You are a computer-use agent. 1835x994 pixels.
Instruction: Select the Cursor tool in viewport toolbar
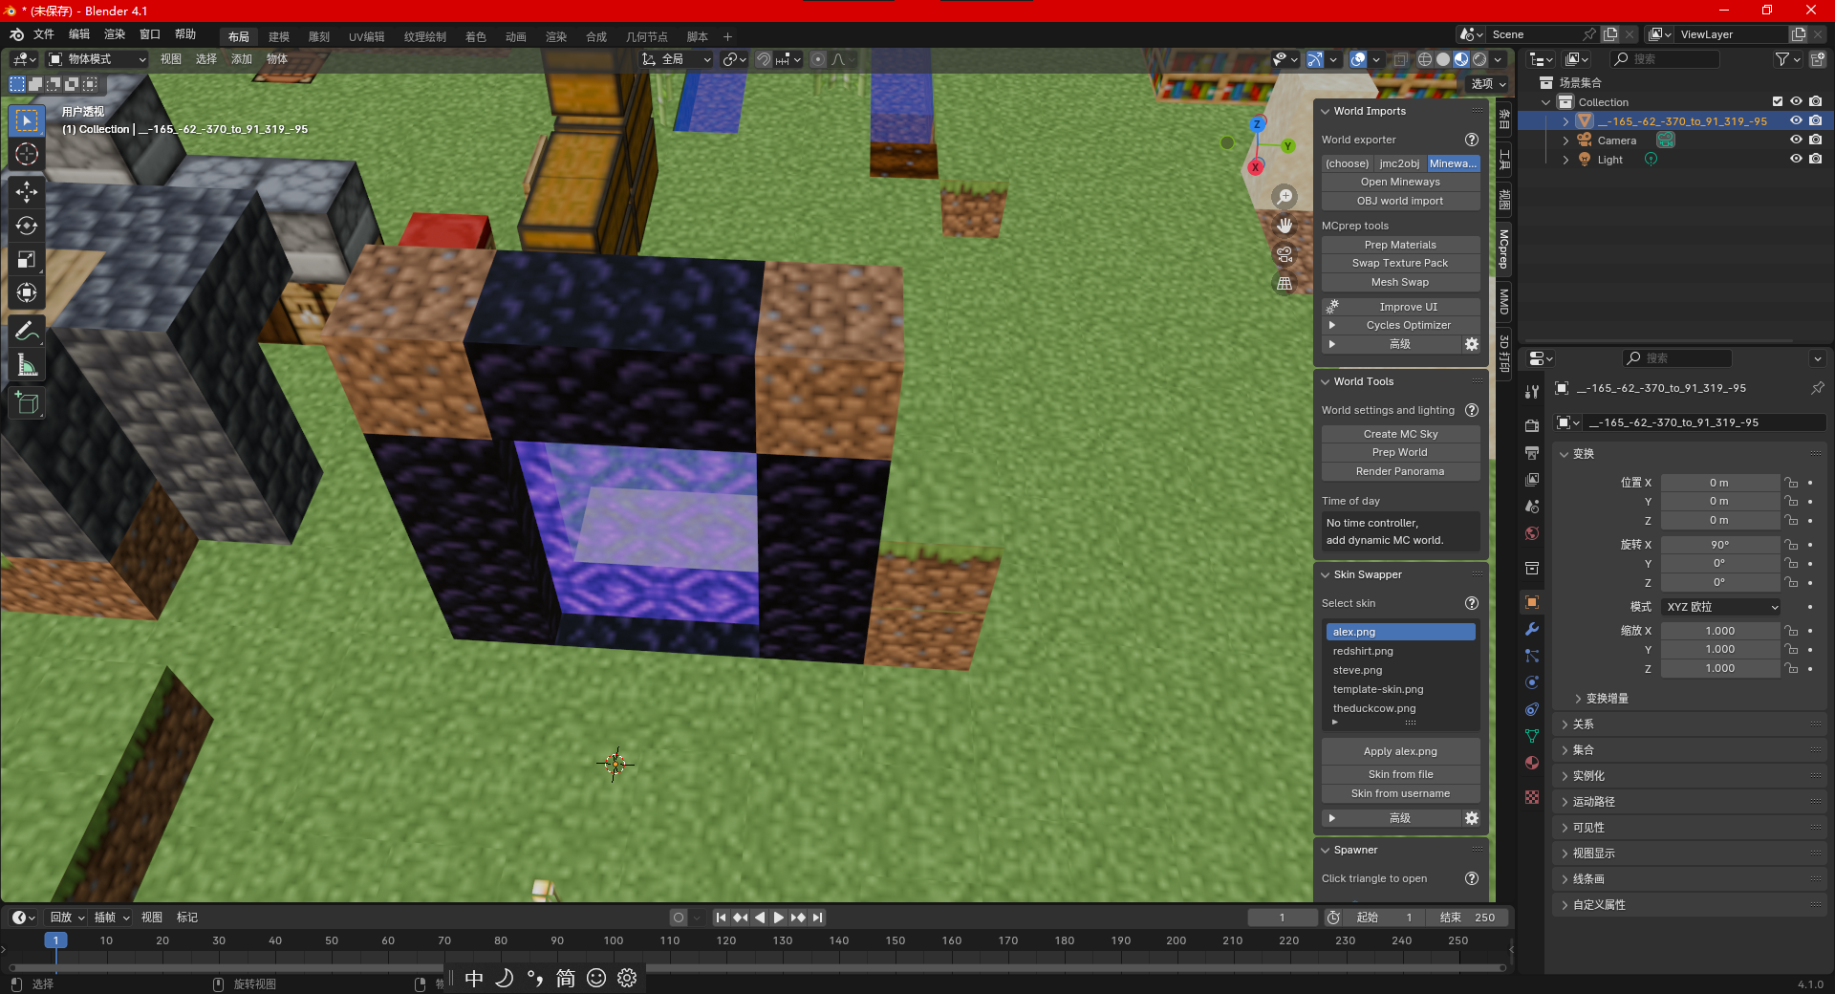pos(27,154)
